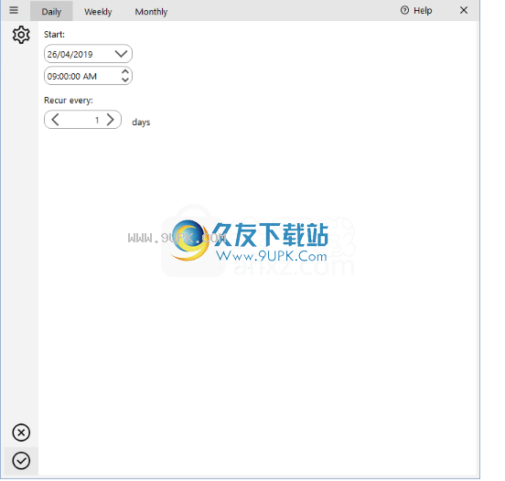Click the 09:00:00 AM time field

point(88,76)
